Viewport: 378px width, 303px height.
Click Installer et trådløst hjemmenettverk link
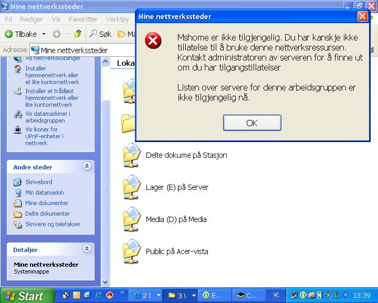coord(52,98)
